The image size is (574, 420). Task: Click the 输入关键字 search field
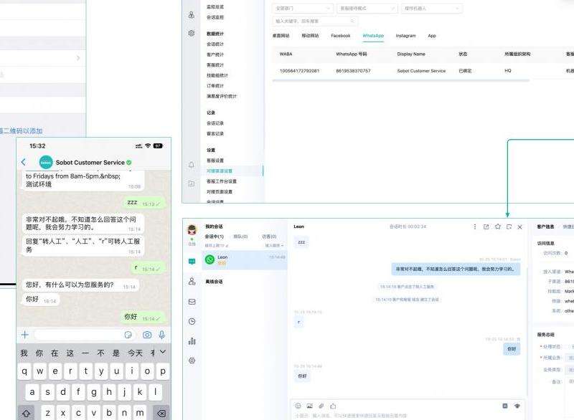click(x=301, y=19)
